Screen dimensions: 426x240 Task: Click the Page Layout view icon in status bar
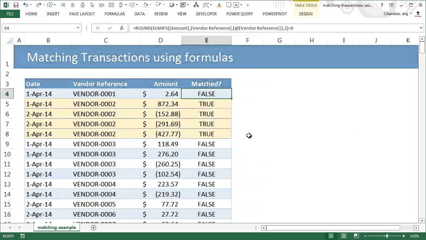click(343, 236)
